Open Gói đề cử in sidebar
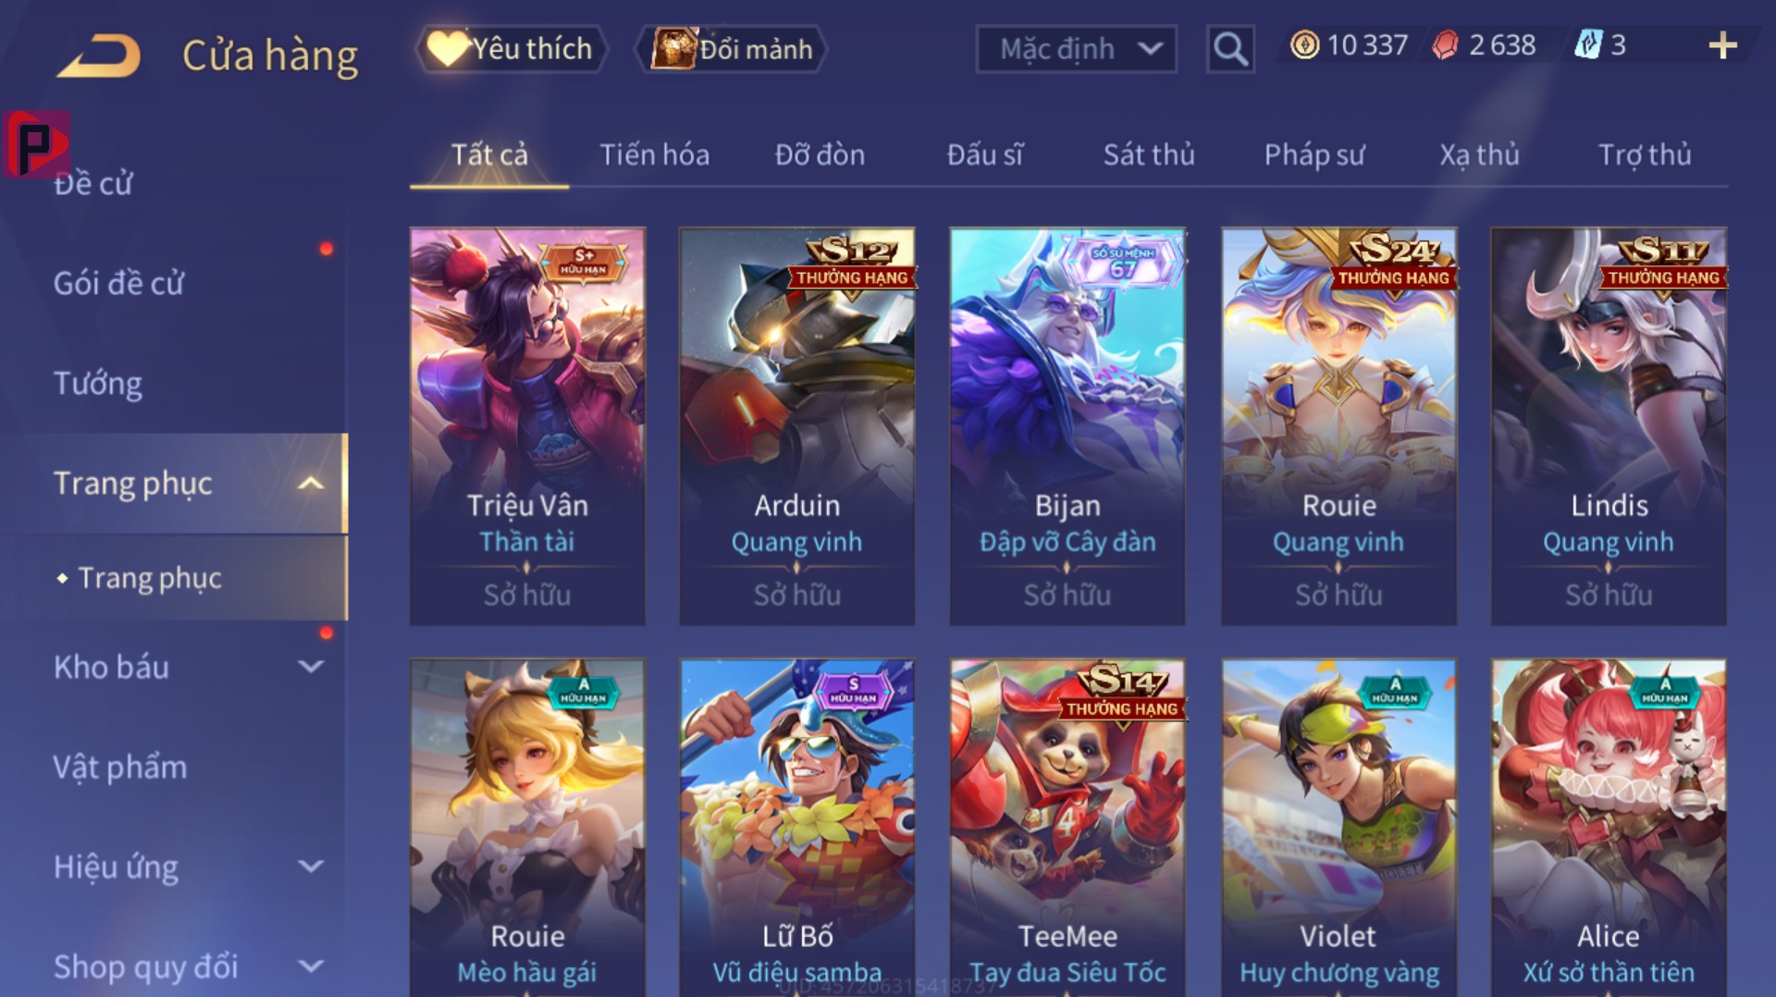1776x997 pixels. tap(118, 283)
